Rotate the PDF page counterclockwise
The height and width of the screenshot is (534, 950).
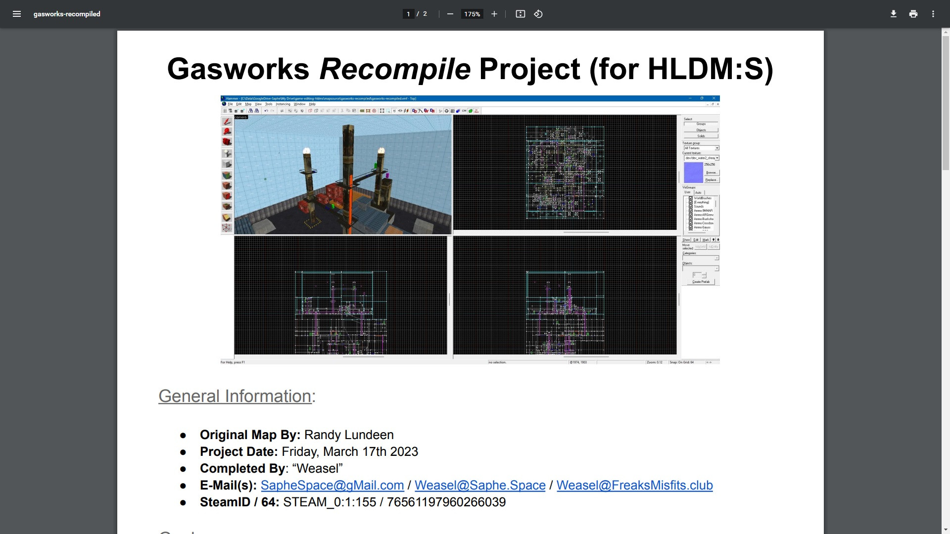coord(538,14)
